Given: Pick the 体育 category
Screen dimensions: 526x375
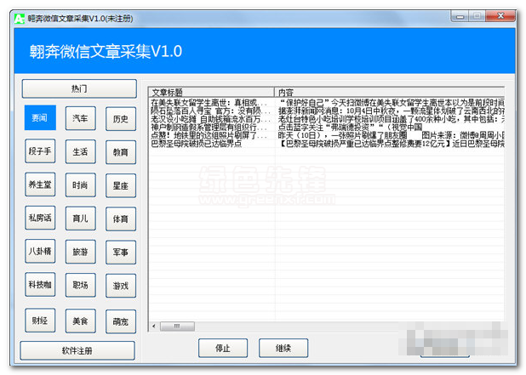Looking at the screenshot, I should [121, 219].
